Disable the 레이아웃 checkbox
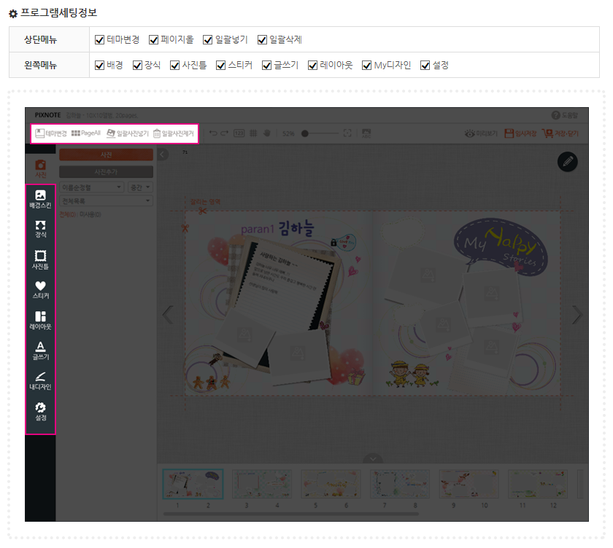This screenshot has height=548, width=613. [312, 66]
